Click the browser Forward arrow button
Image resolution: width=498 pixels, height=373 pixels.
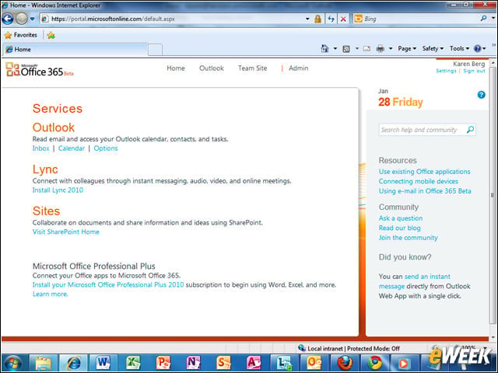[22, 19]
